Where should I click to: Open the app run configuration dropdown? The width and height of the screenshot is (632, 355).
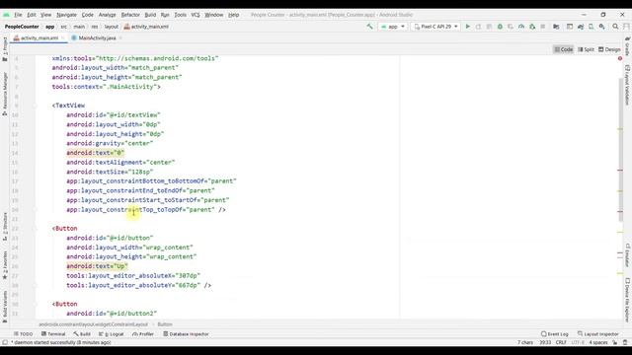[393, 27]
